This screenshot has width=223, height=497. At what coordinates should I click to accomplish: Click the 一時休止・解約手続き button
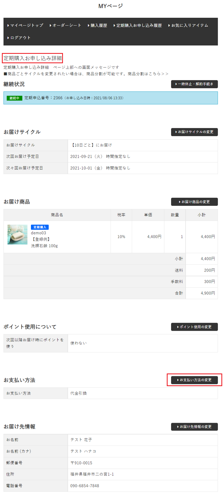[x=194, y=84]
